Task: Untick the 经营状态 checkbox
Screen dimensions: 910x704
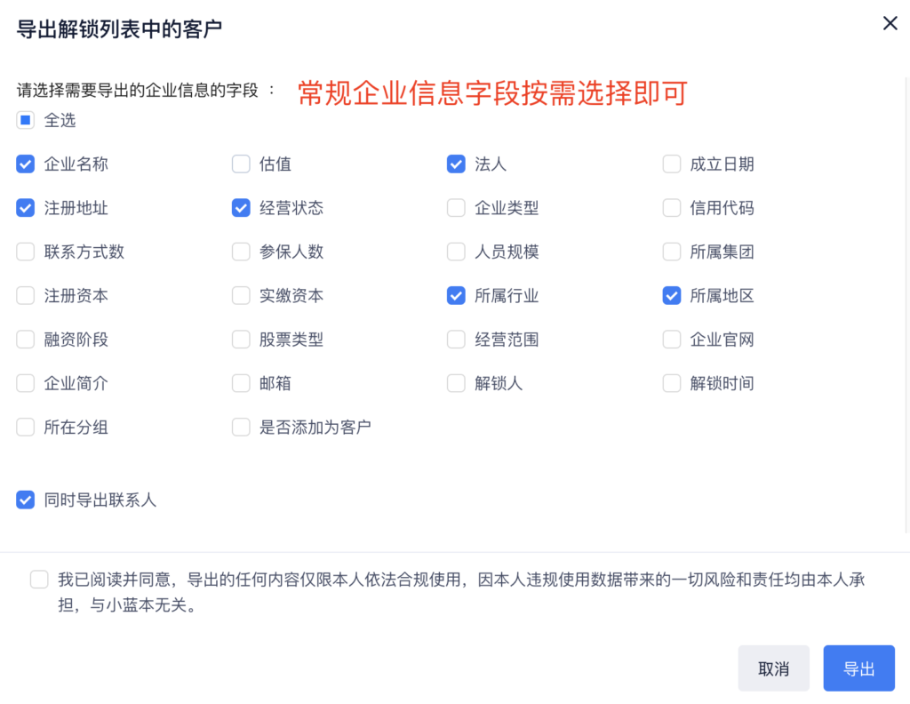Action: click(241, 208)
